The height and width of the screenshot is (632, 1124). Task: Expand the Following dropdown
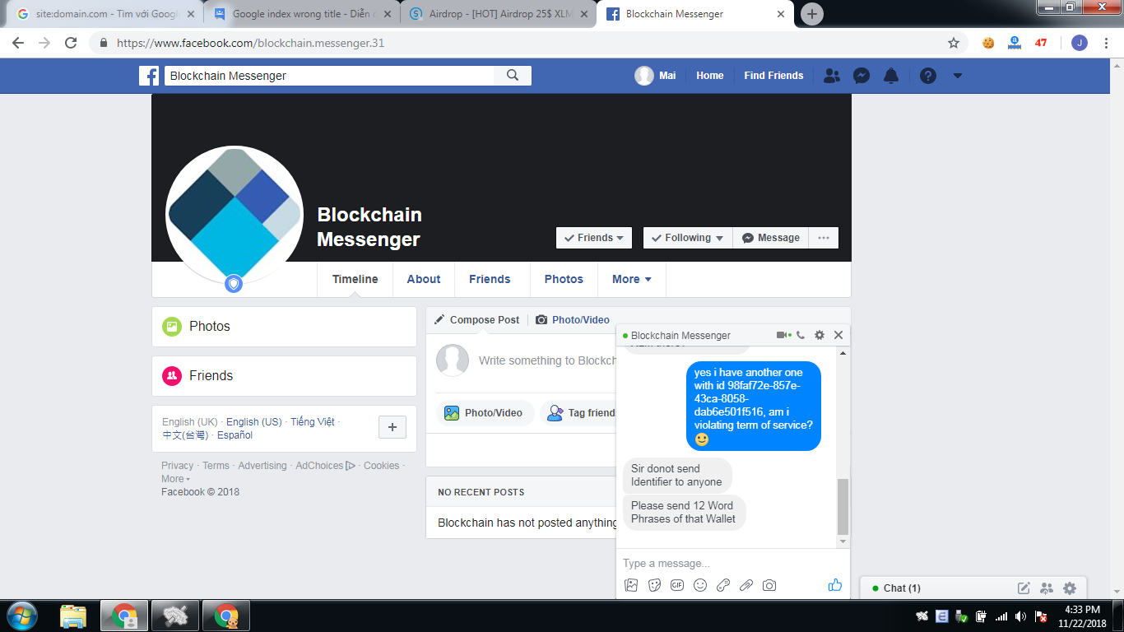click(x=688, y=238)
